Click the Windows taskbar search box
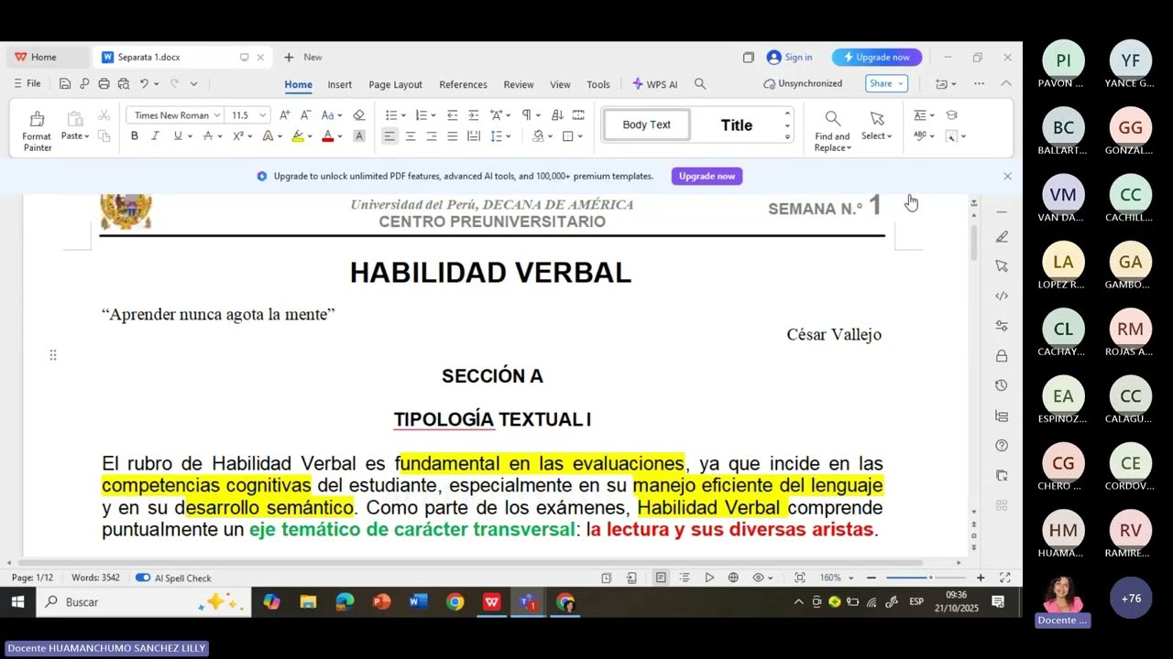1173x659 pixels. point(142,601)
